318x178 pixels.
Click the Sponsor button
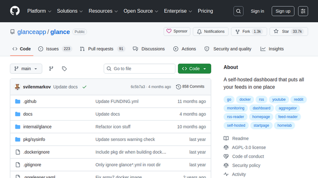pyautogui.click(x=177, y=32)
